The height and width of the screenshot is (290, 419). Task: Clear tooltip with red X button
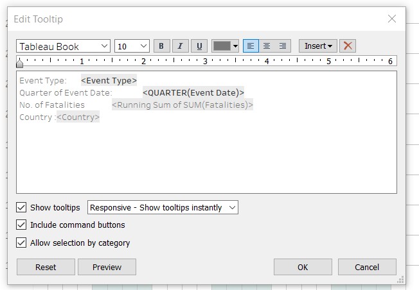348,46
